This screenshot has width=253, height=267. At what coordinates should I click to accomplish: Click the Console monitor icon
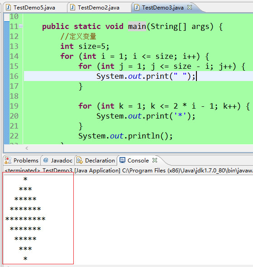point(122,160)
